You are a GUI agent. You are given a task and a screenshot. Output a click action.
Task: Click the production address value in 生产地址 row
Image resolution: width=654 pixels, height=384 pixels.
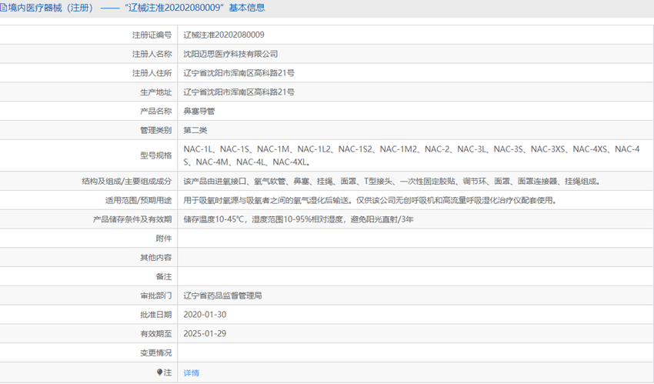[x=239, y=92]
